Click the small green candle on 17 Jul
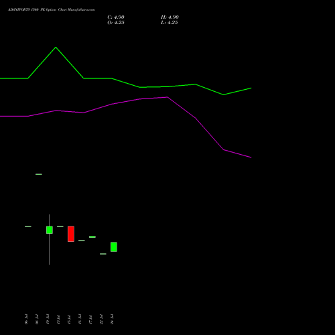Image resolution: width=335 pixels, height=335 pixels. [x=92, y=237]
